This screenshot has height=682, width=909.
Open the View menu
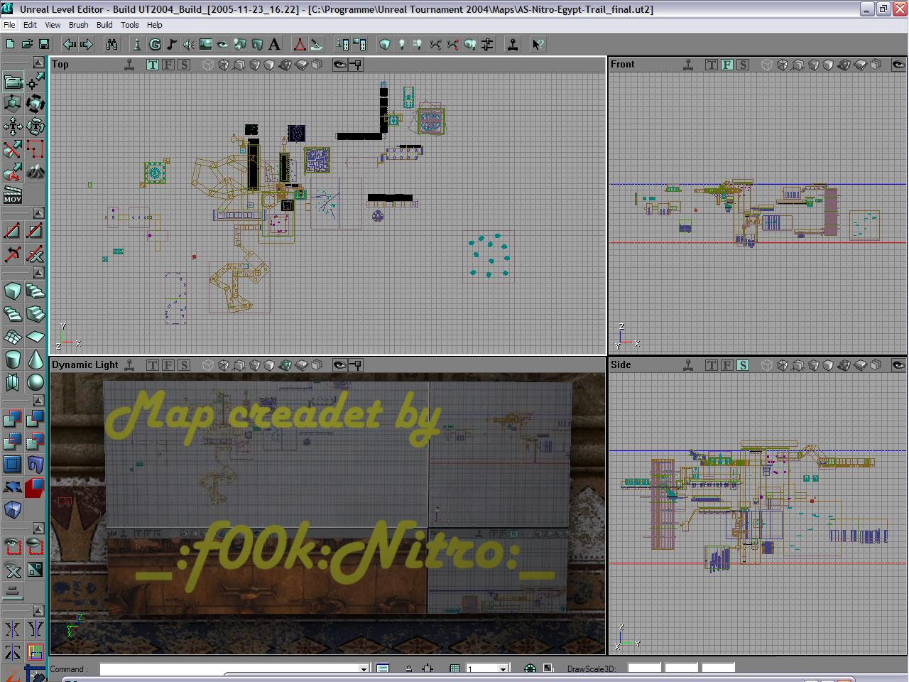pos(53,25)
